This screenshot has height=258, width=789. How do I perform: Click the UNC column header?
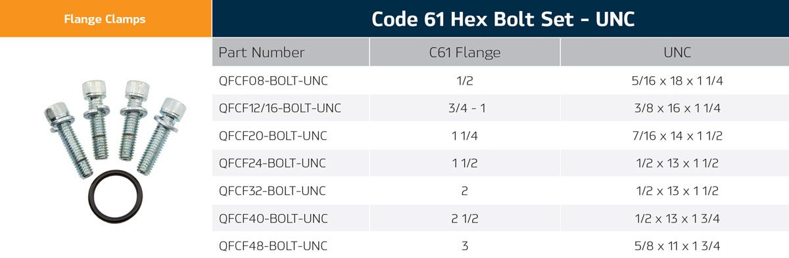675,53
